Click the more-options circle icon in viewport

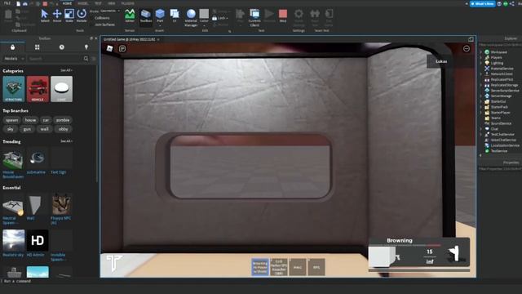click(467, 49)
